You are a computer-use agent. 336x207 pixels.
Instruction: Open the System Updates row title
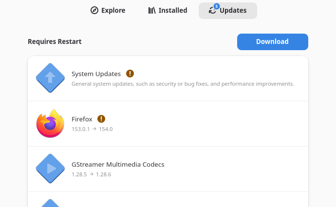click(x=96, y=74)
